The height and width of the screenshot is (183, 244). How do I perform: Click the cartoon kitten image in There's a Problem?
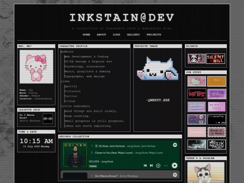click(x=206, y=173)
